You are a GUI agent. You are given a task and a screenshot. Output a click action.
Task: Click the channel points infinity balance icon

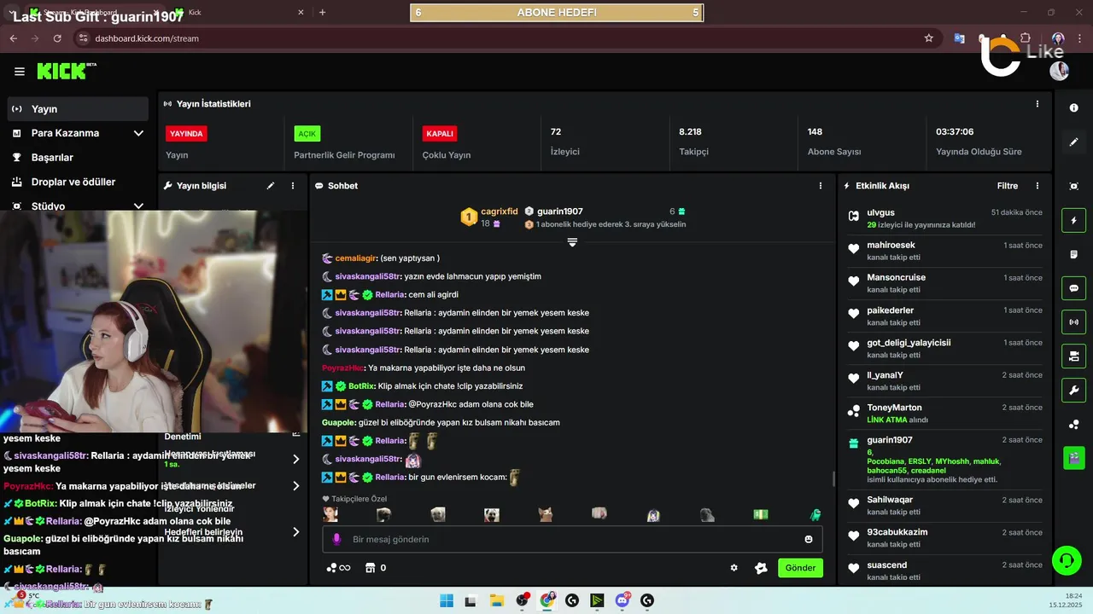[x=338, y=568]
